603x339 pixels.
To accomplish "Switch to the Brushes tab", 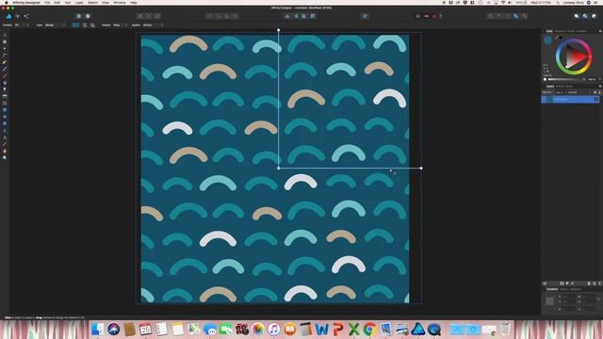I will click(581, 31).
